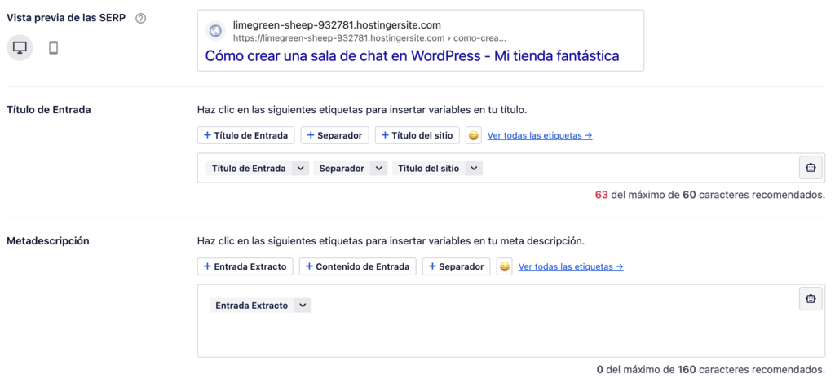This screenshot has width=835, height=387.
Task: Insert the Título del sitio tag
Action: click(x=417, y=135)
